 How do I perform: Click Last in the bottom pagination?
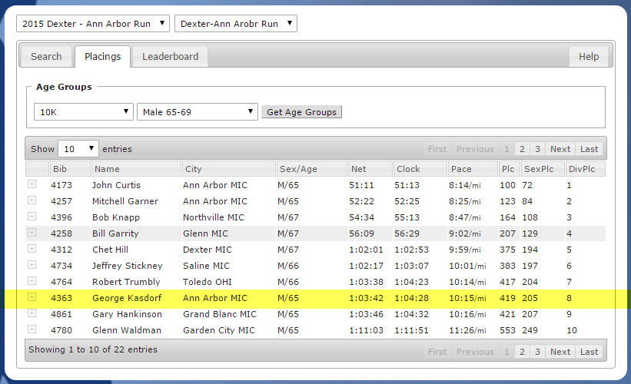(x=589, y=352)
